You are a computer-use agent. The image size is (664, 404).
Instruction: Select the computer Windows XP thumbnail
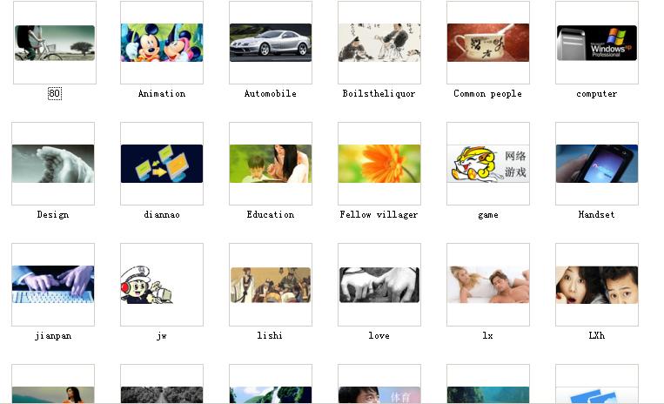(597, 43)
